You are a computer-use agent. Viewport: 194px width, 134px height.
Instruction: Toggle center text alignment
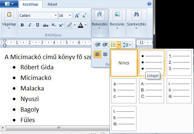[x=105, y=54]
